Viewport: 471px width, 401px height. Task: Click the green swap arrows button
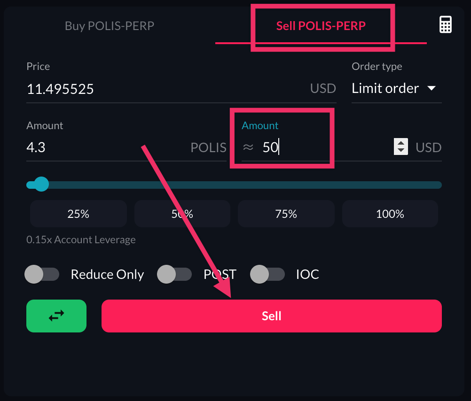[56, 316]
